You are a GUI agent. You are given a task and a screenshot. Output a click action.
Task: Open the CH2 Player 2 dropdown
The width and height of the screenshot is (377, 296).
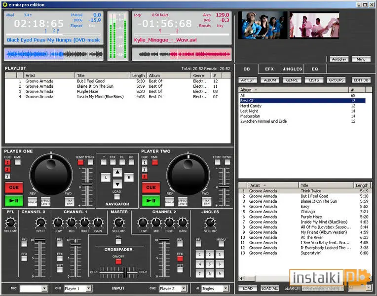pos(184,288)
